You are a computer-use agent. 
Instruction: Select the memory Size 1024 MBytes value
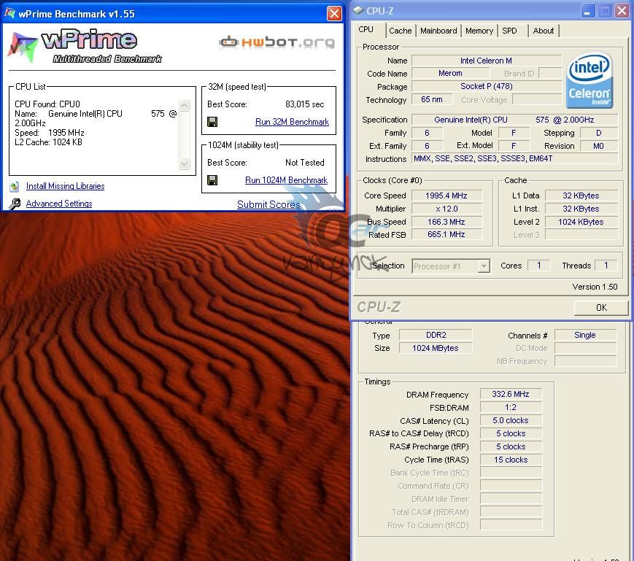[x=436, y=348]
